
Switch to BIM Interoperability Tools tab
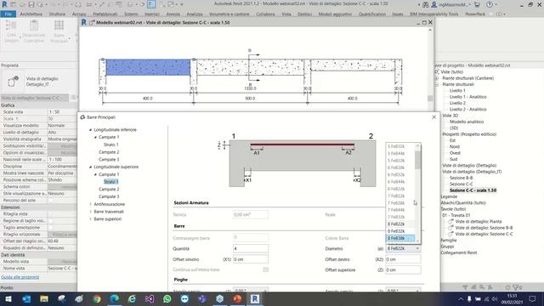(x=434, y=14)
